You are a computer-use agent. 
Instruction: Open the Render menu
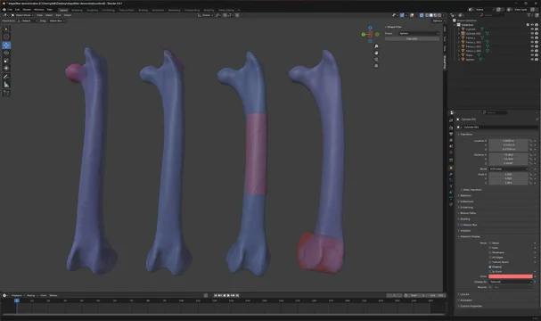27,10
